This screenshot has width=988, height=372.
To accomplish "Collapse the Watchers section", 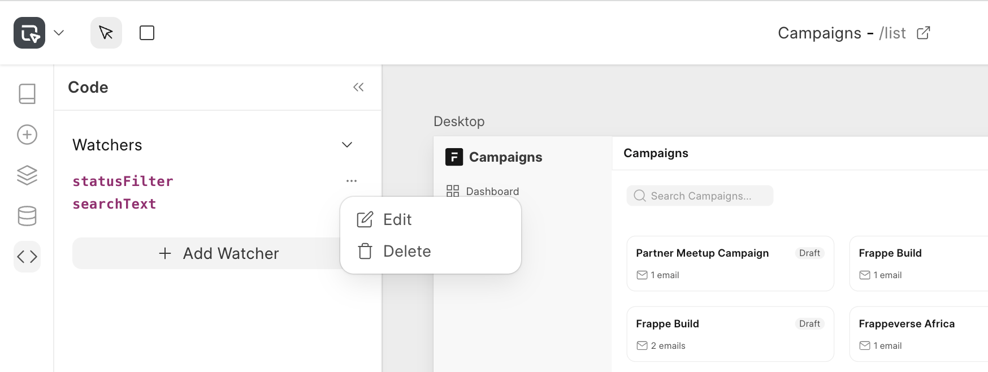I will pos(347,145).
